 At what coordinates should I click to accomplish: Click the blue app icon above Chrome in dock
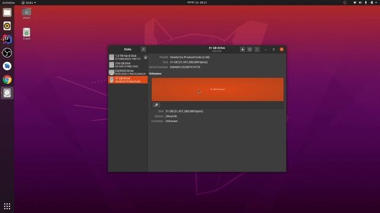point(7,66)
